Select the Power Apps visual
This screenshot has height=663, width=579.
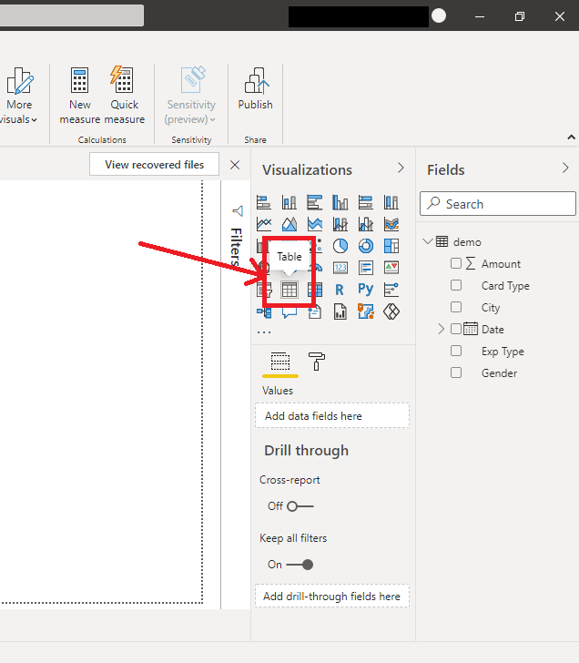pyautogui.click(x=391, y=312)
